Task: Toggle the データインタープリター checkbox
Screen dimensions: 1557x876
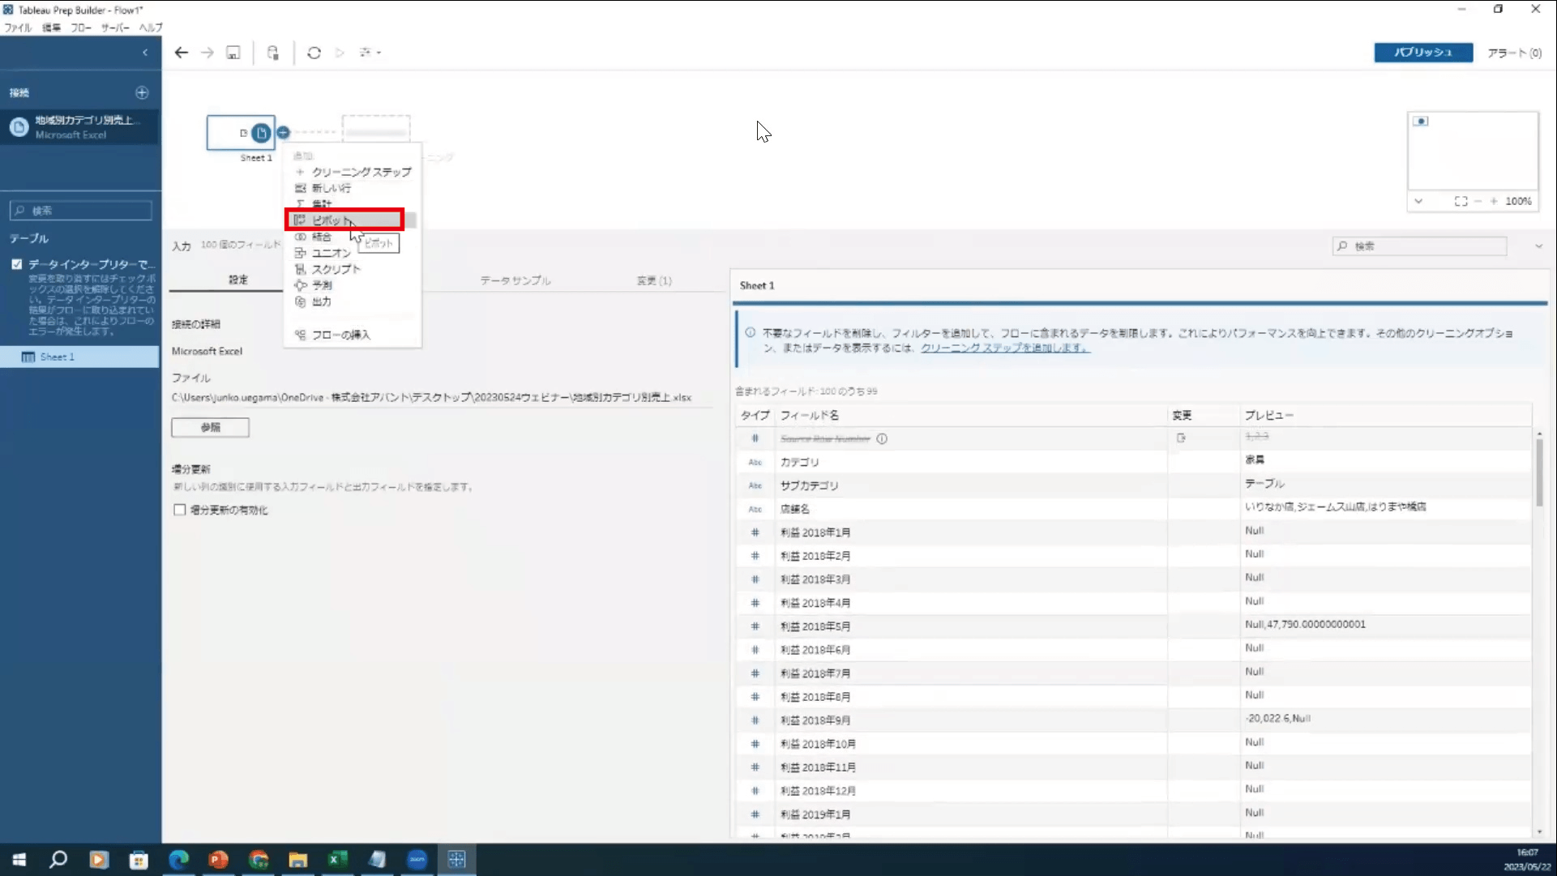Action: pyautogui.click(x=17, y=264)
